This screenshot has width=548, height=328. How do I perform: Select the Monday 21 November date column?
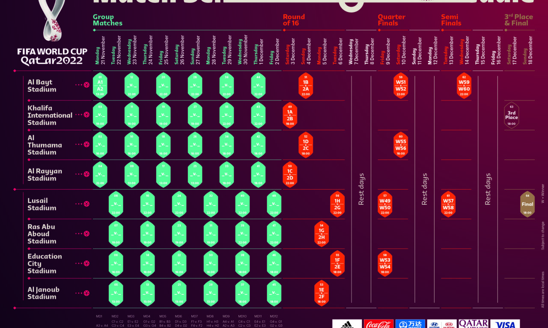coord(100,50)
